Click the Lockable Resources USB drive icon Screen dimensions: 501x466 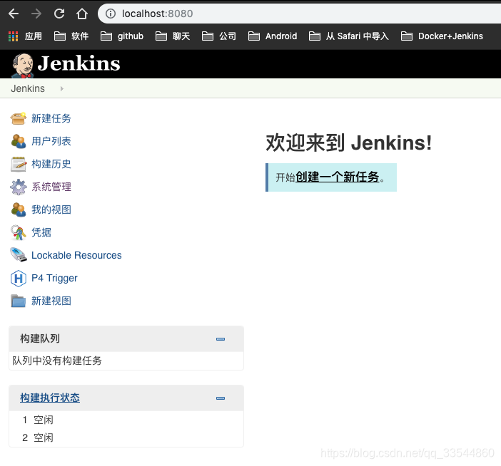[x=19, y=255]
